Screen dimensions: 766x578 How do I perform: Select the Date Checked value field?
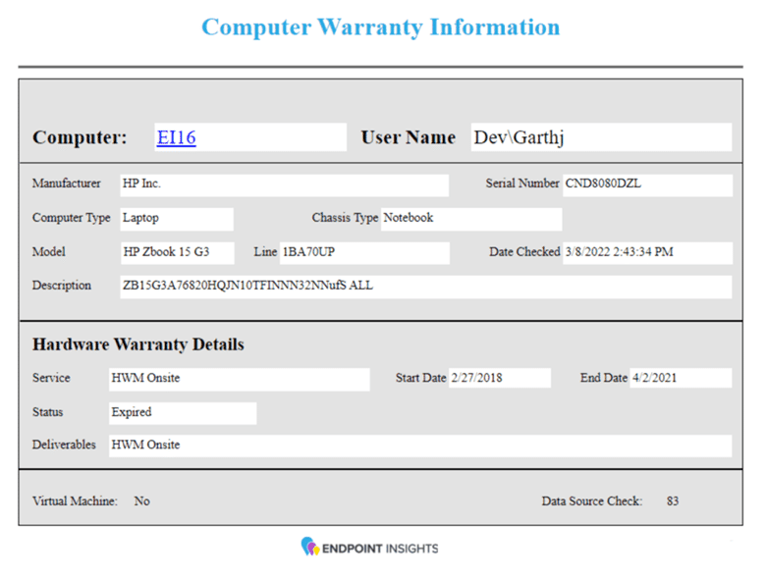[x=646, y=252]
